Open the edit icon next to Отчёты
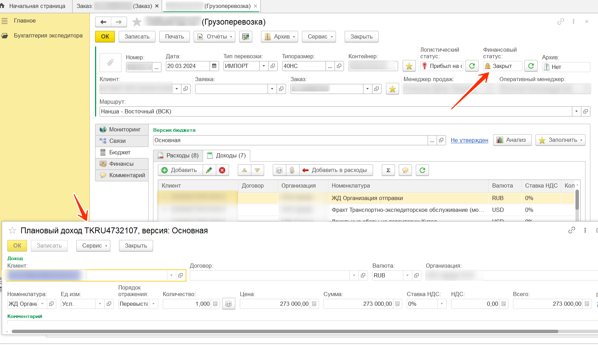 [x=246, y=36]
